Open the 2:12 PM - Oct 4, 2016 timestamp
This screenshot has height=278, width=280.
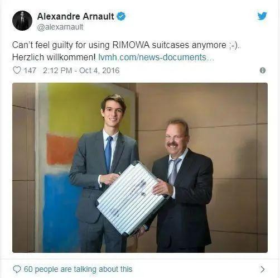(81, 70)
